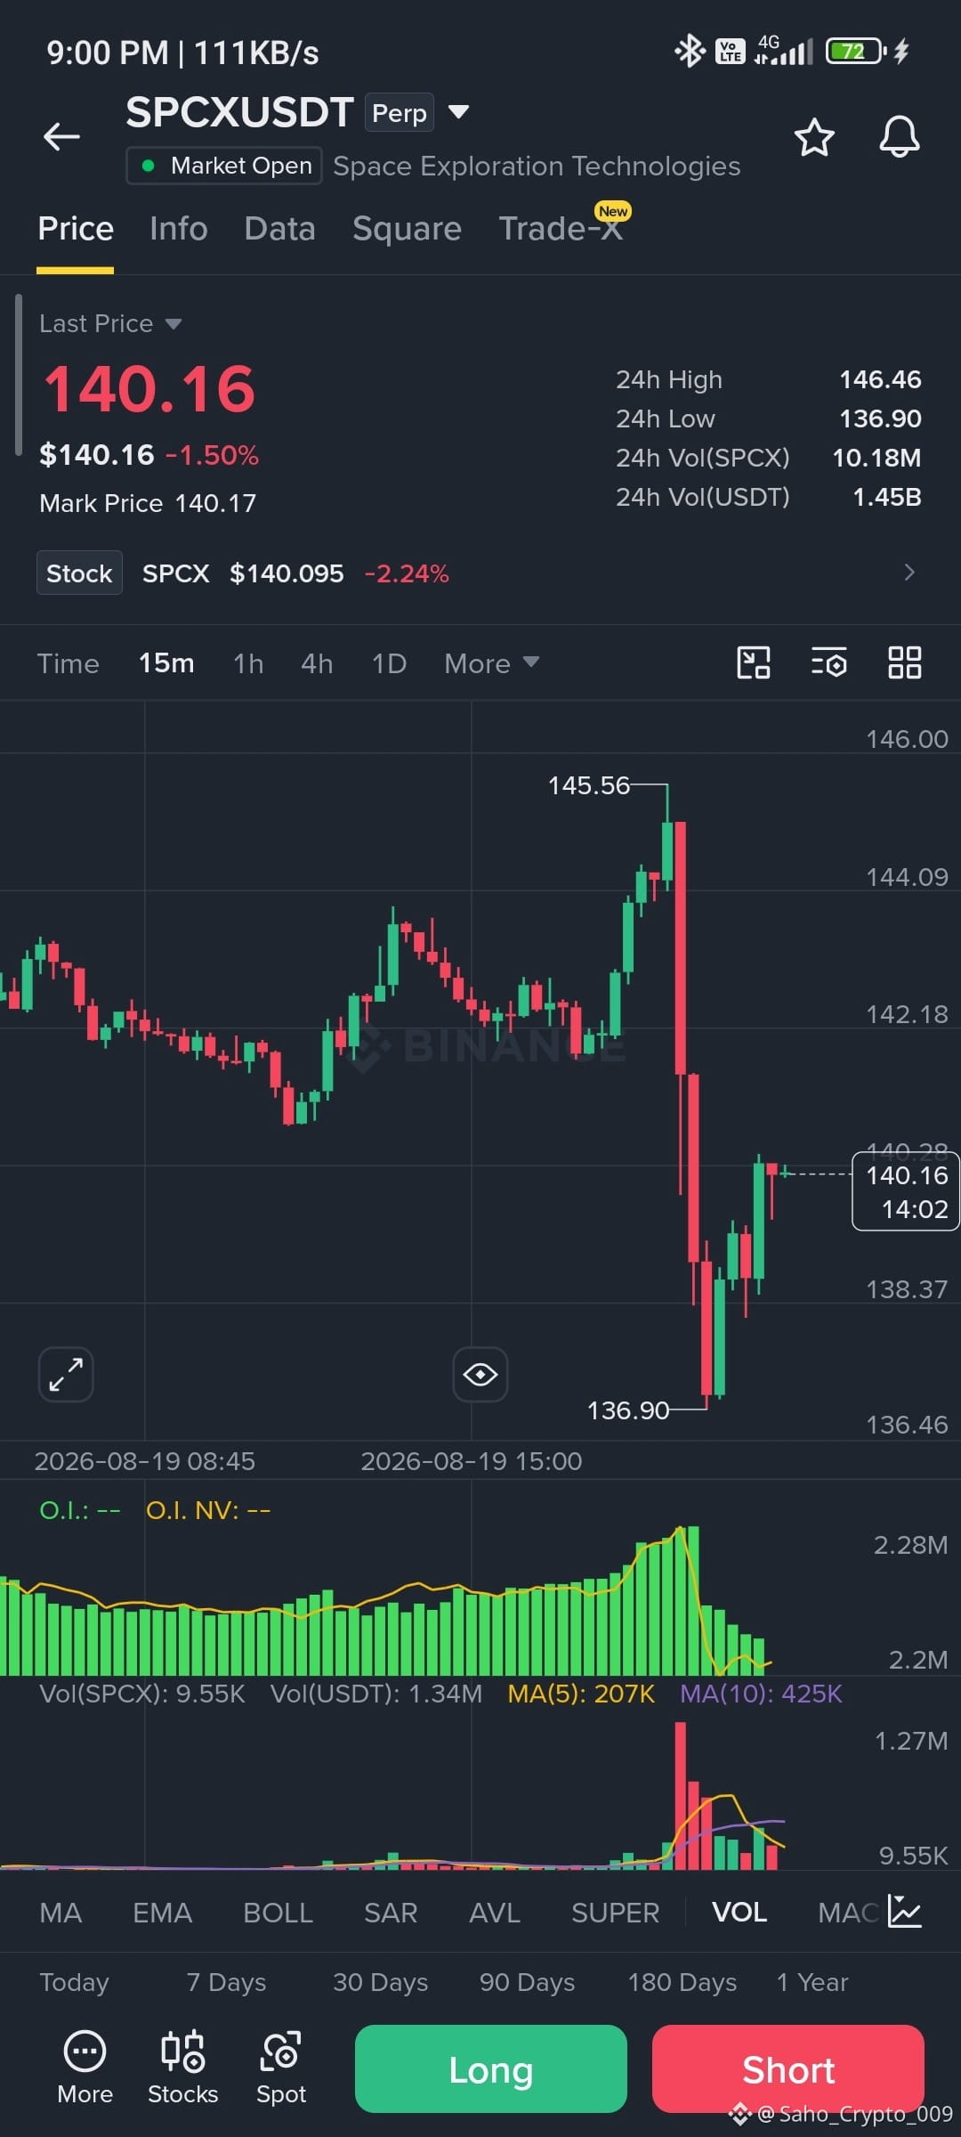Screen dimensions: 961x2137
Task: Select the 30 Days performance range
Action: 380,1982
